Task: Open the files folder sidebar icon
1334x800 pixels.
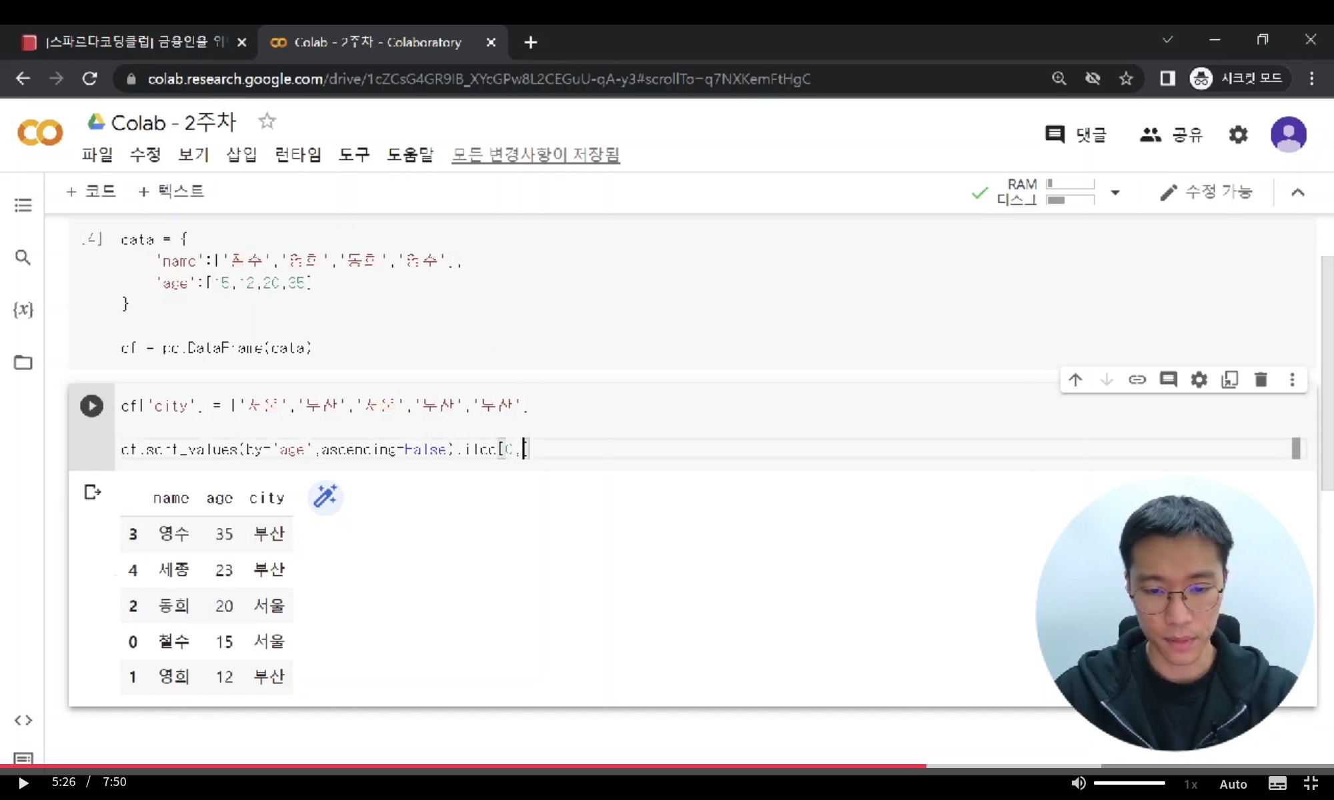Action: tap(23, 362)
